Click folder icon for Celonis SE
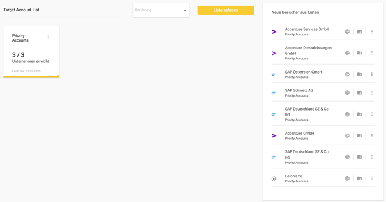 click(x=360, y=178)
